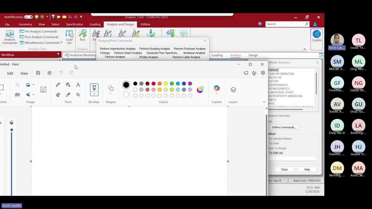372x209 pixels.
Task: Switch to the Utilities ribbon tab
Action: (x=145, y=24)
